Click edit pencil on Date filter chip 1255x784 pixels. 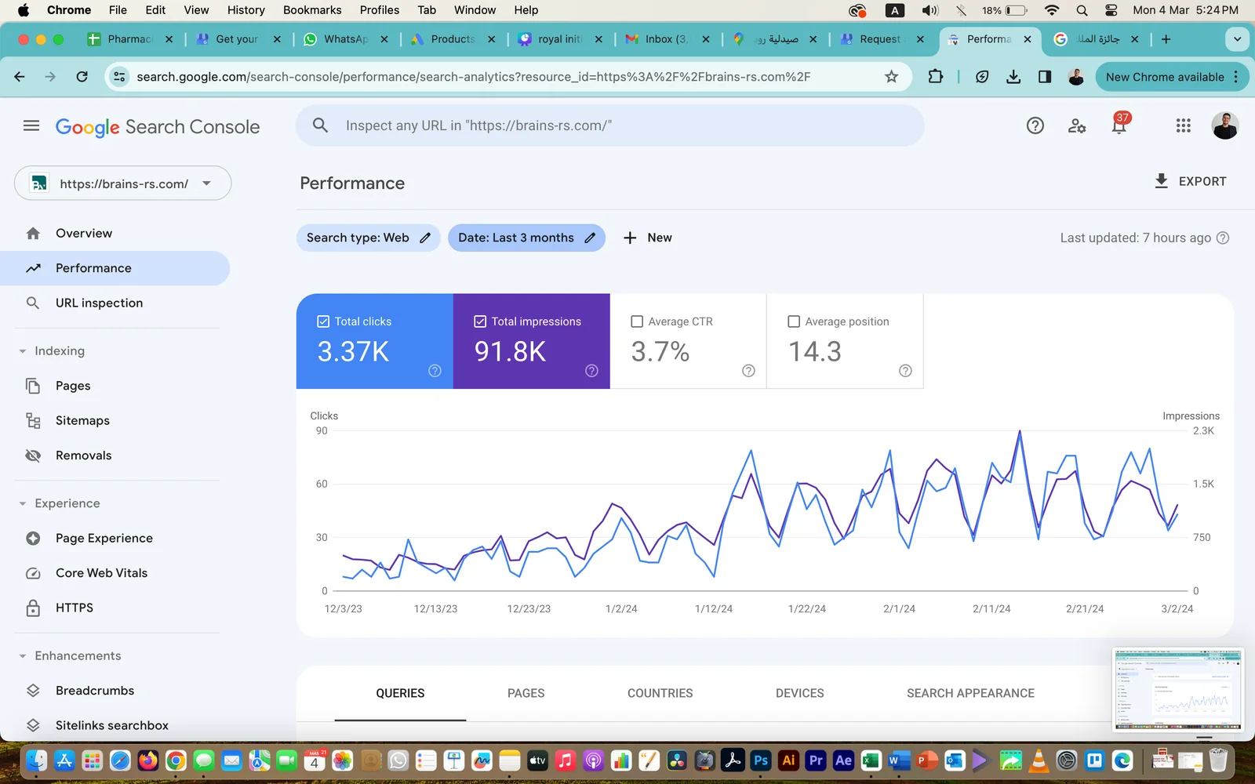(590, 238)
